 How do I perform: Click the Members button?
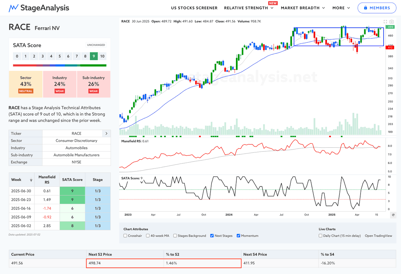[377, 8]
